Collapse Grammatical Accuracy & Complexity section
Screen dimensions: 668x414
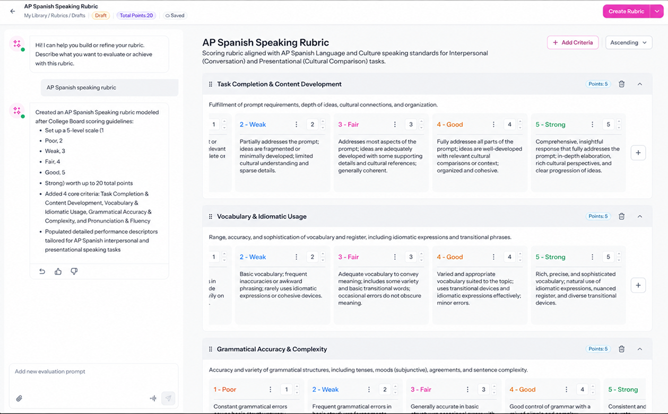pyautogui.click(x=640, y=349)
